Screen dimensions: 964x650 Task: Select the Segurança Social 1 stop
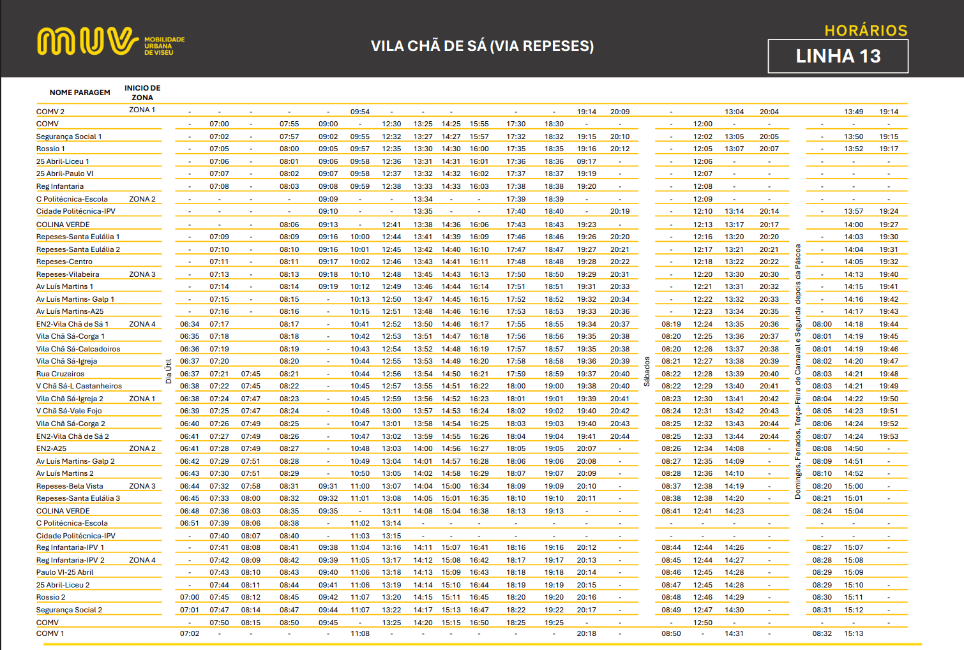click(69, 137)
